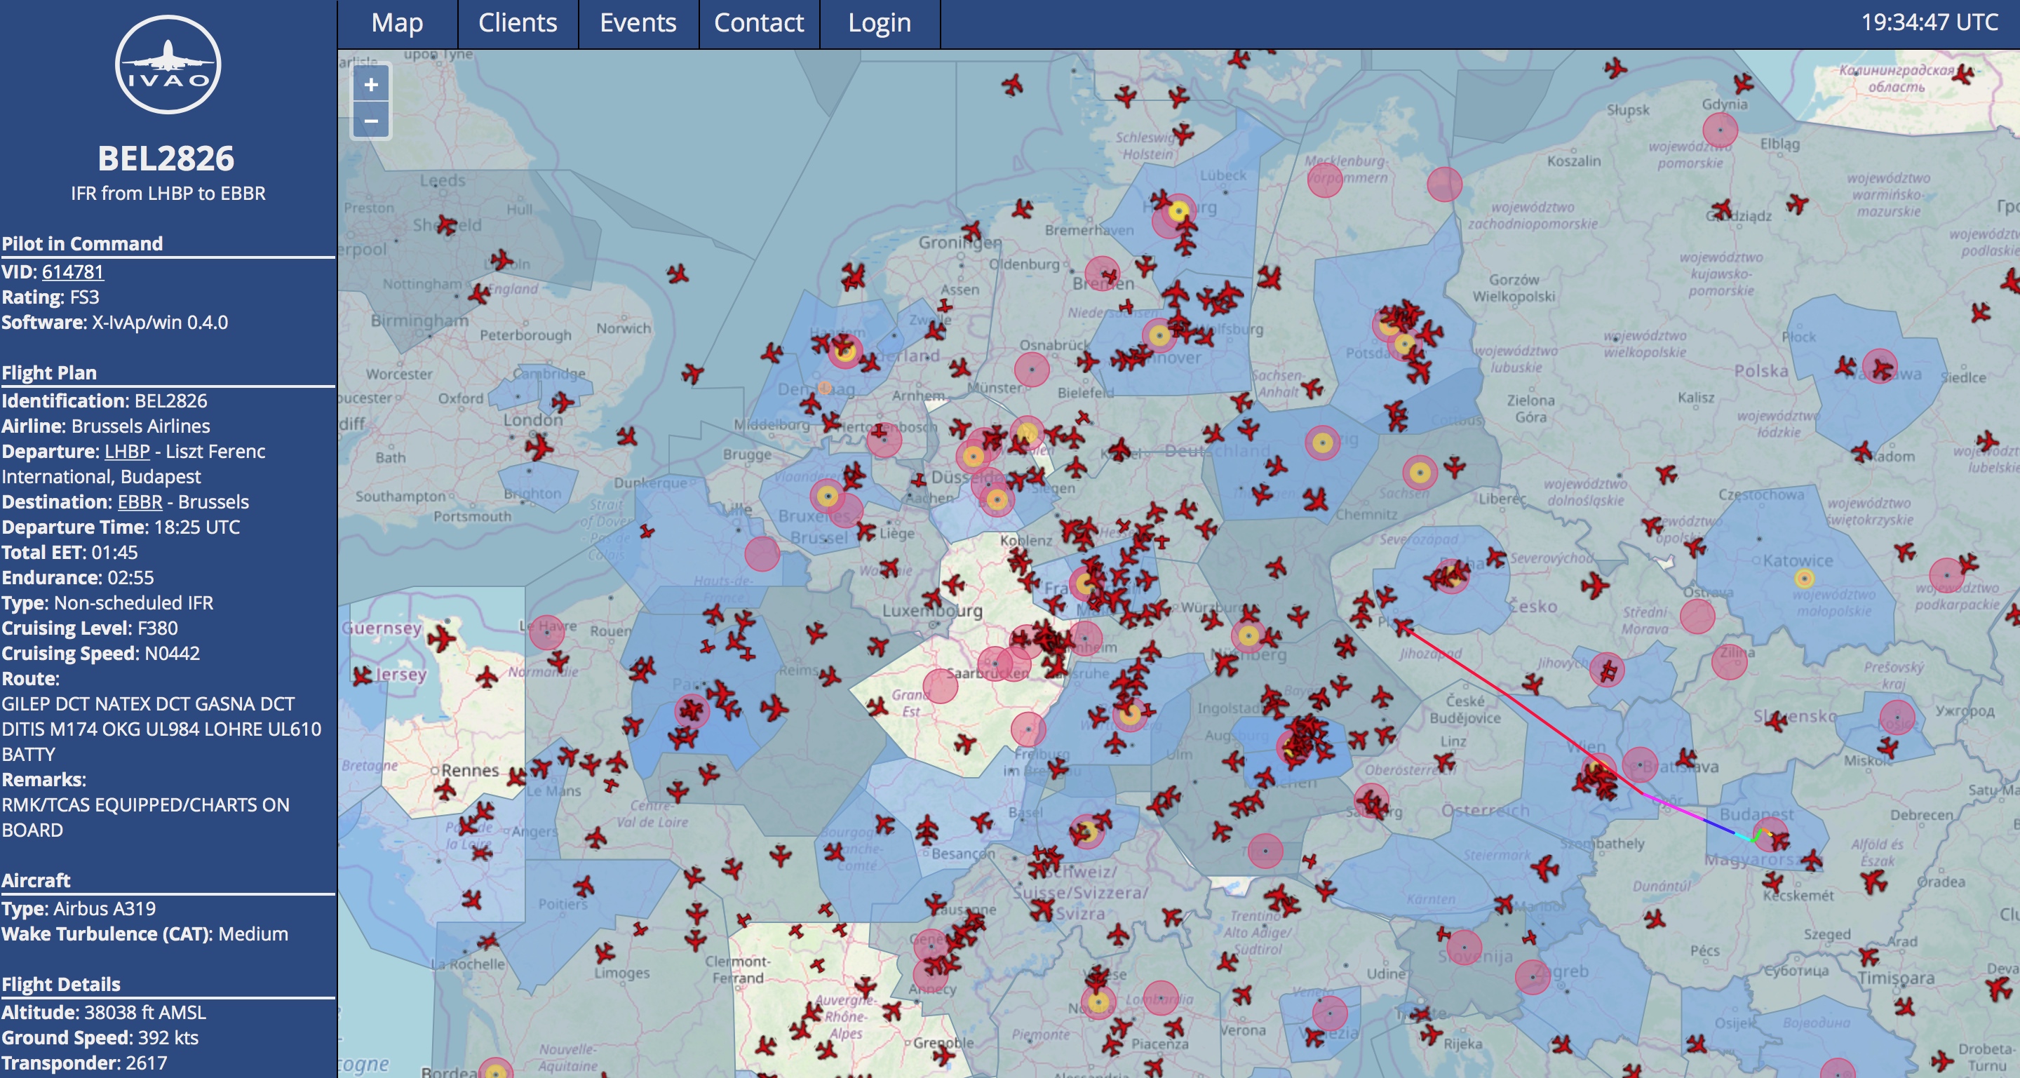Click 'Endurance: 02:55' row
The height and width of the screenshot is (1078, 2020).
(78, 578)
